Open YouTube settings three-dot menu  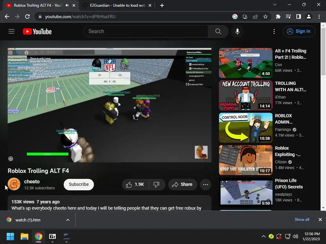pos(274,31)
